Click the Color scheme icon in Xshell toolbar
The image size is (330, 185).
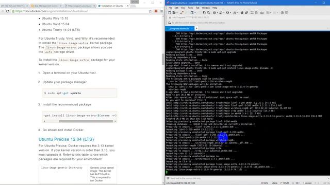[x=221, y=12]
